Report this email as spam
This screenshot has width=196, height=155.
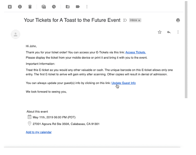click(20, 6)
